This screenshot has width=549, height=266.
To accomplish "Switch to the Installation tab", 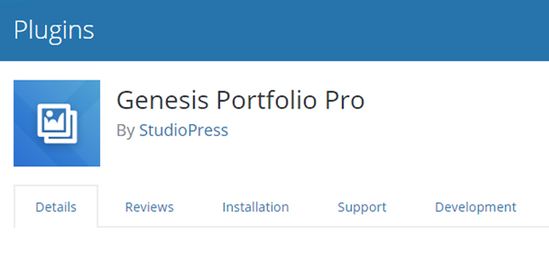I will [x=255, y=207].
